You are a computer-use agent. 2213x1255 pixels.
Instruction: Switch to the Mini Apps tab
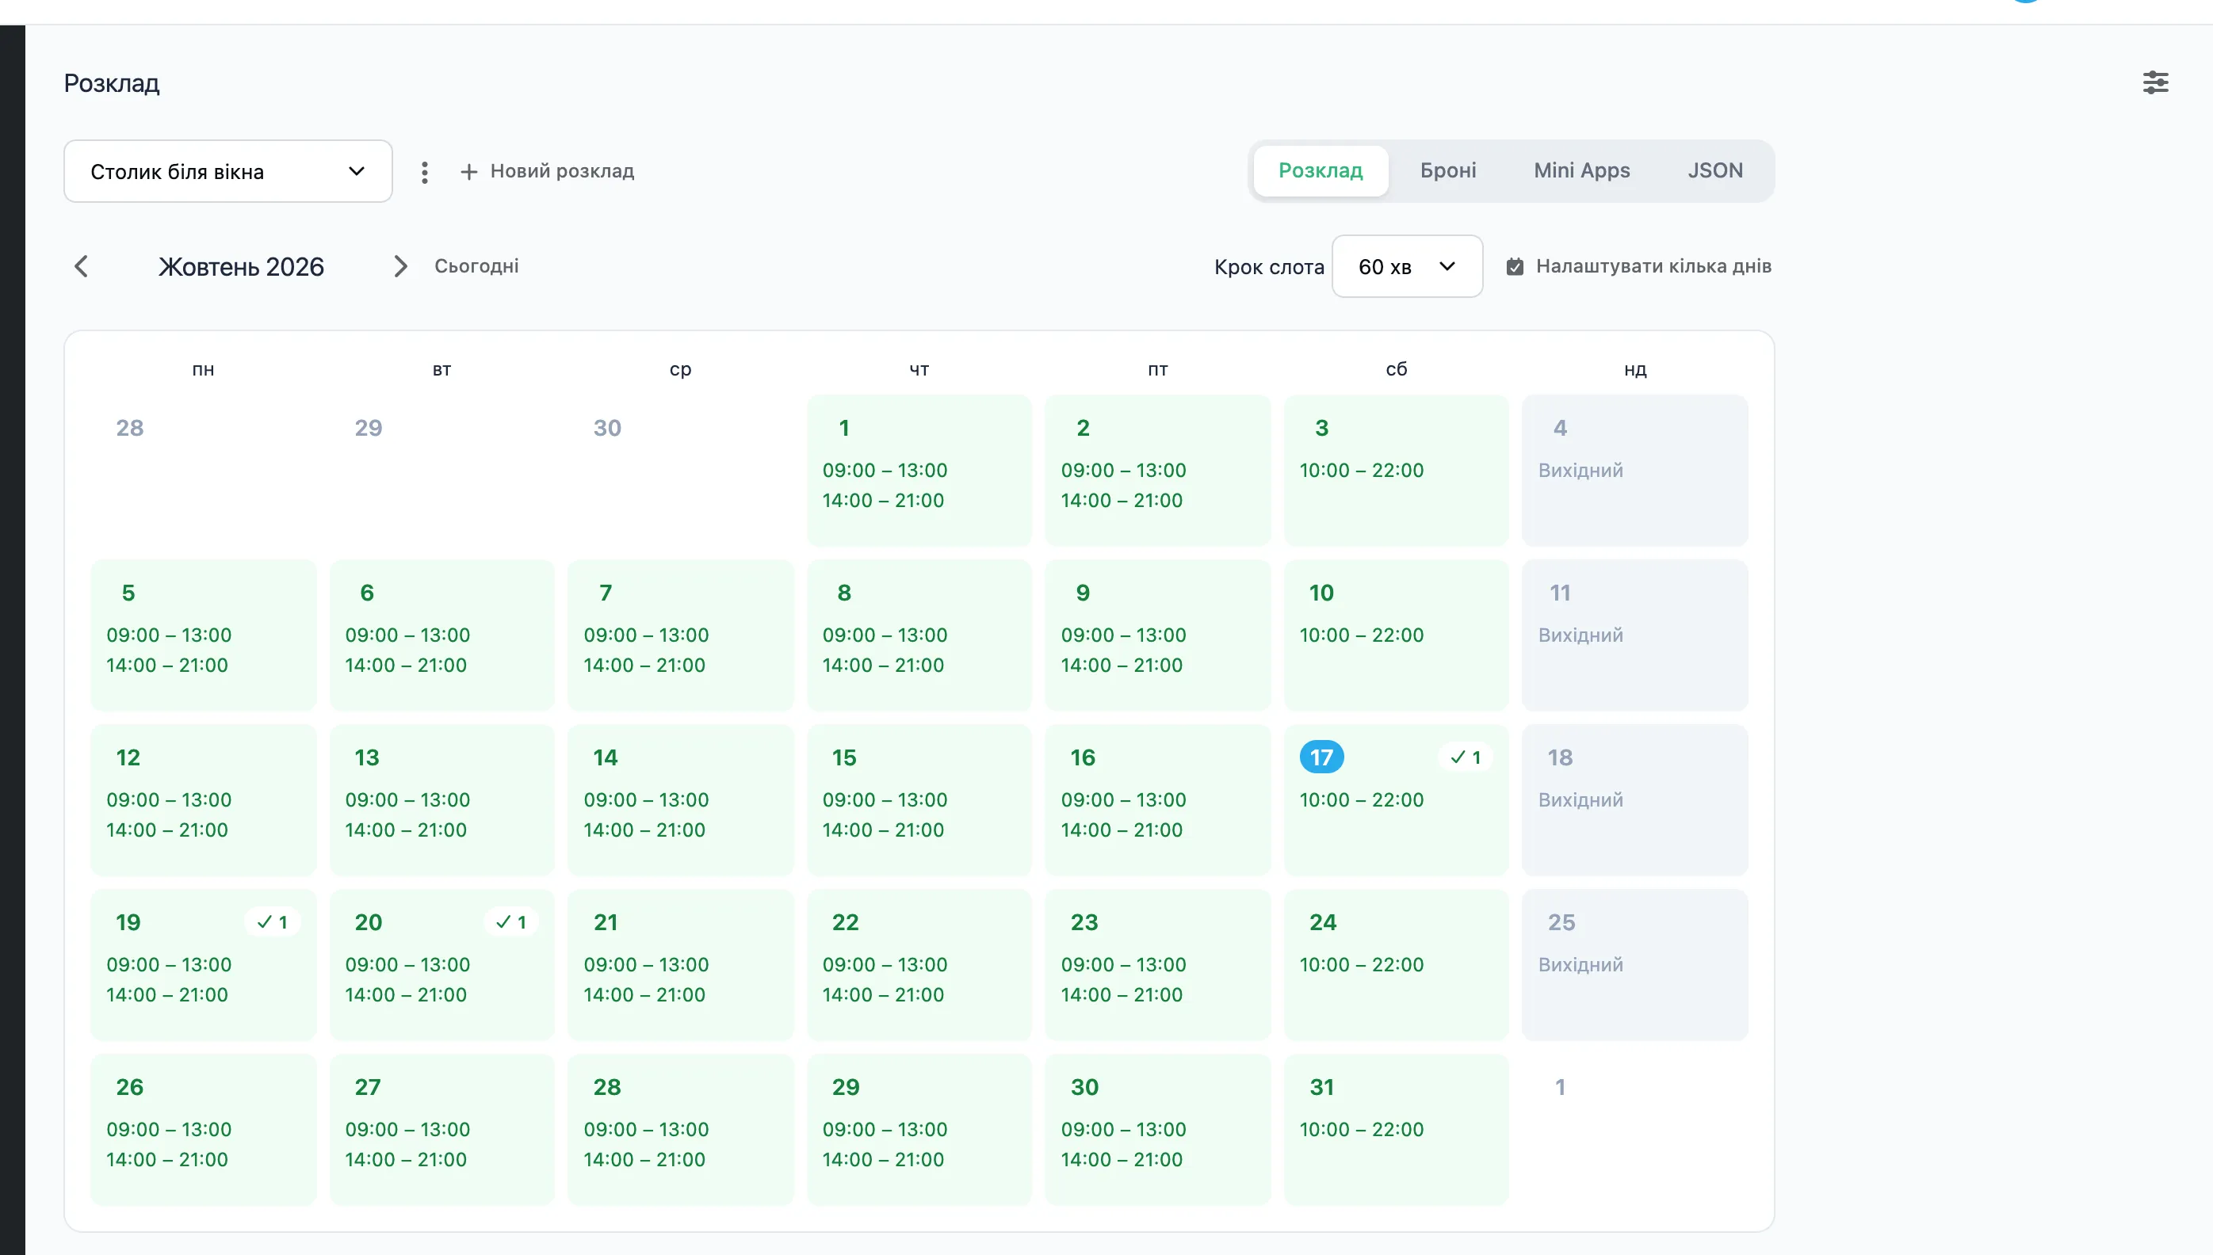tap(1582, 170)
